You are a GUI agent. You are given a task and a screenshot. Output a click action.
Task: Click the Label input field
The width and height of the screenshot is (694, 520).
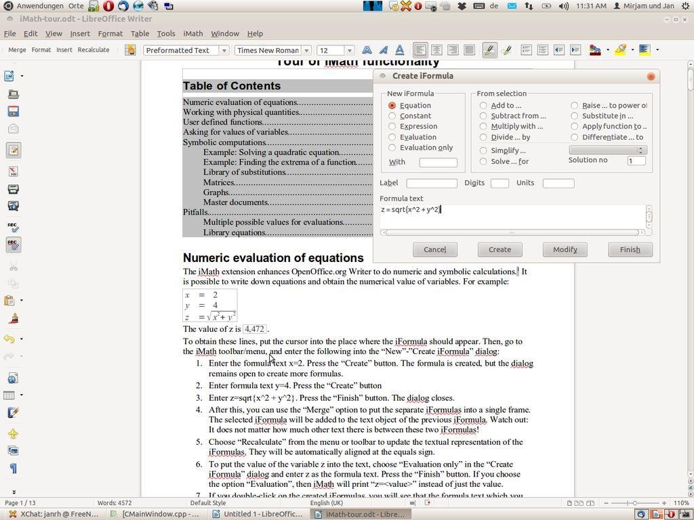click(x=432, y=183)
